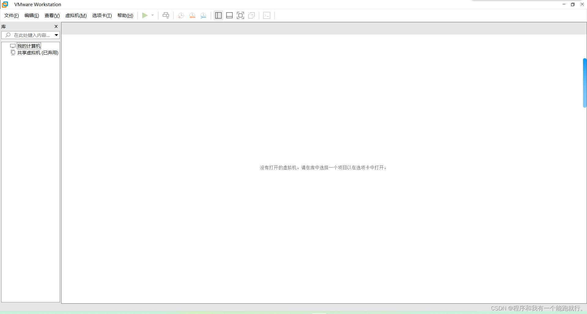Toggle the thumbnail bar view icon
Image resolution: width=587 pixels, height=314 pixels.
(229, 15)
